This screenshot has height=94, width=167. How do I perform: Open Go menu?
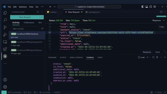click(x=37, y=7)
